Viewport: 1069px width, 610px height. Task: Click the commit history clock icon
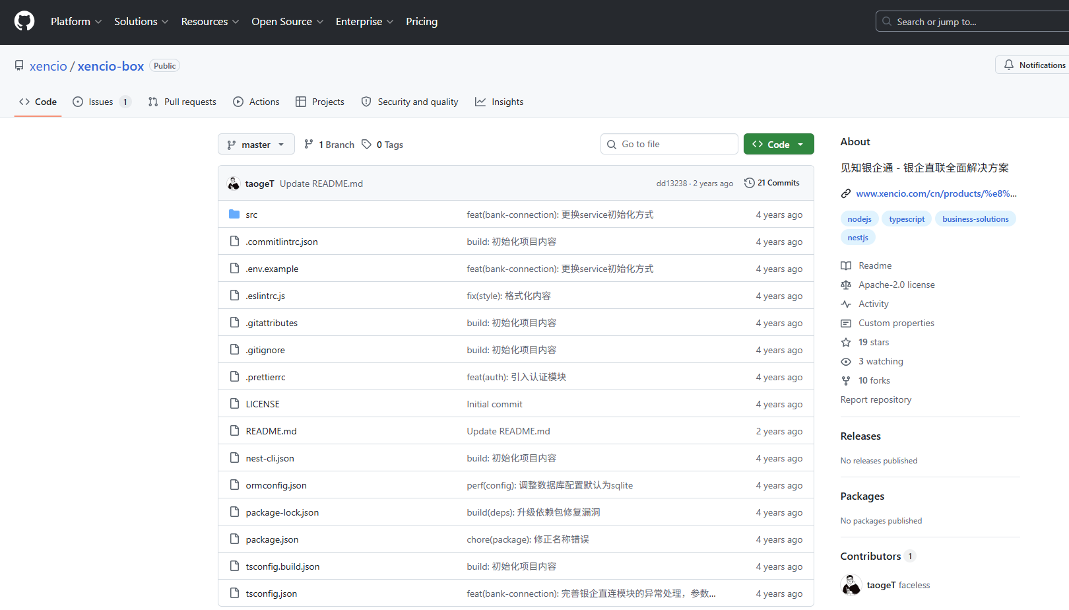(x=750, y=183)
